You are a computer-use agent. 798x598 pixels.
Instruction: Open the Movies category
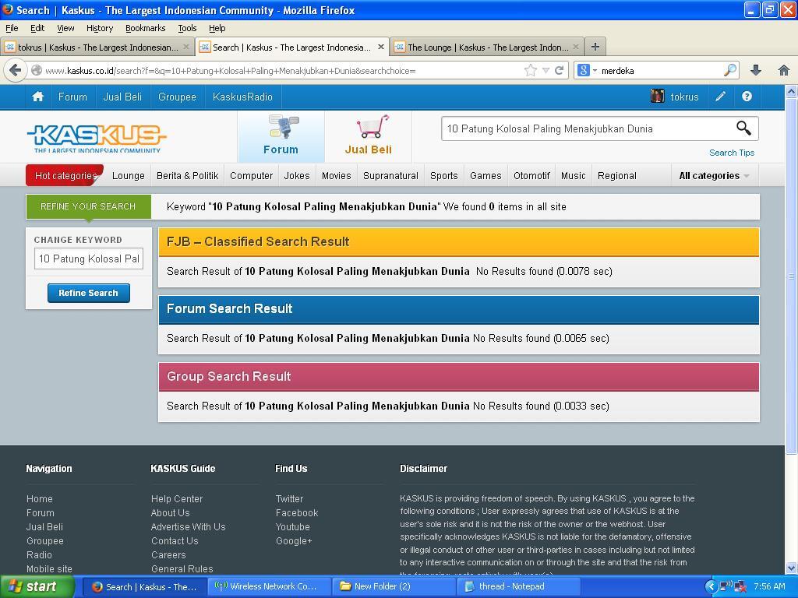pyautogui.click(x=337, y=176)
